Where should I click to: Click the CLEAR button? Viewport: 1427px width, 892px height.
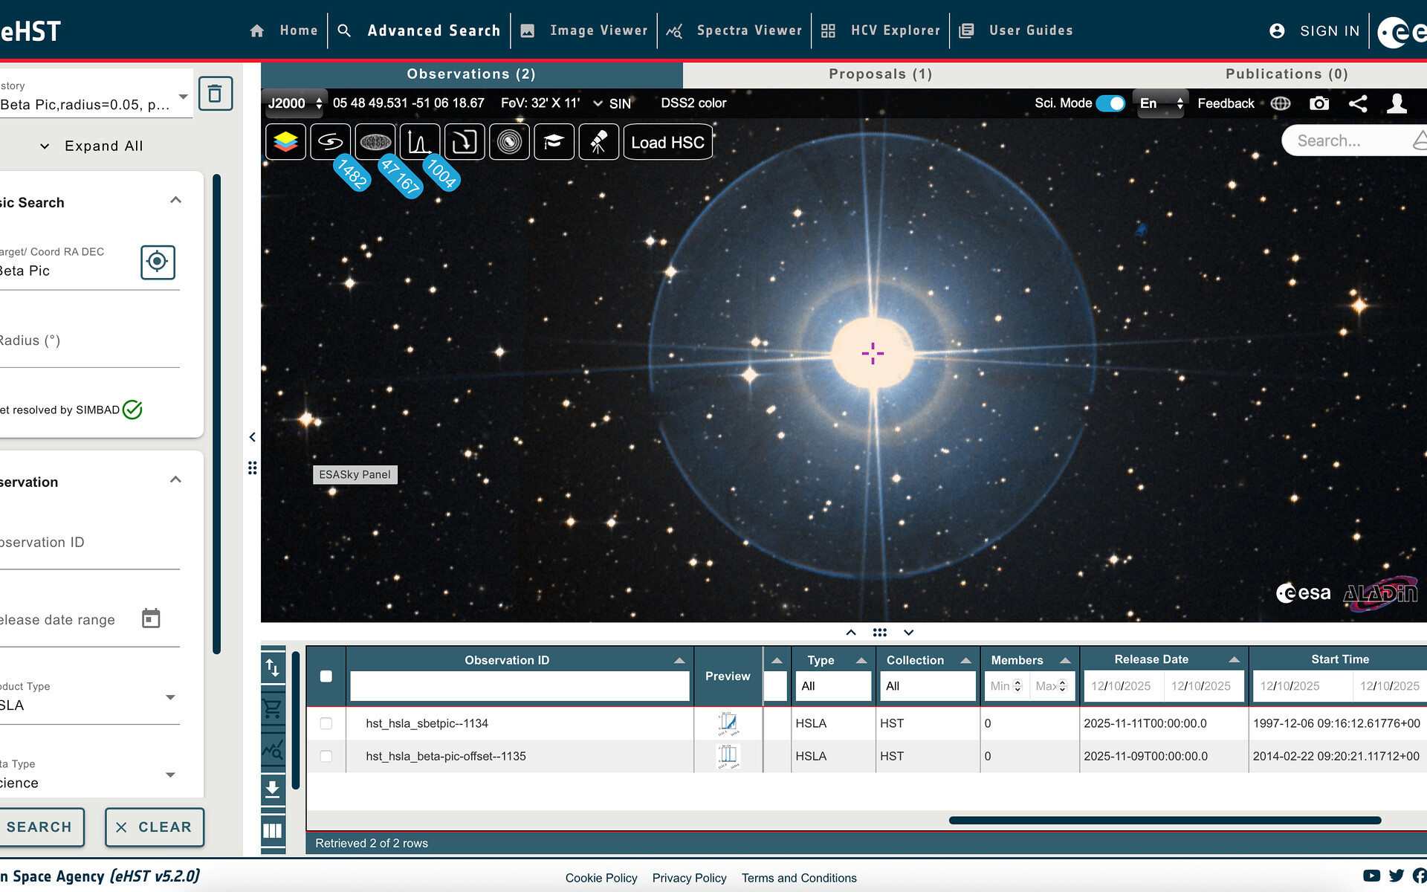click(155, 827)
